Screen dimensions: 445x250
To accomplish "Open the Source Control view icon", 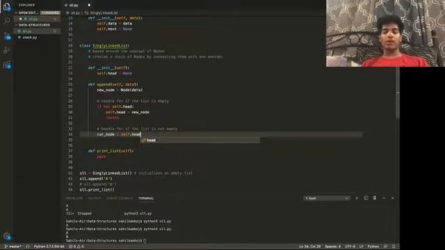I will tap(6, 35).
